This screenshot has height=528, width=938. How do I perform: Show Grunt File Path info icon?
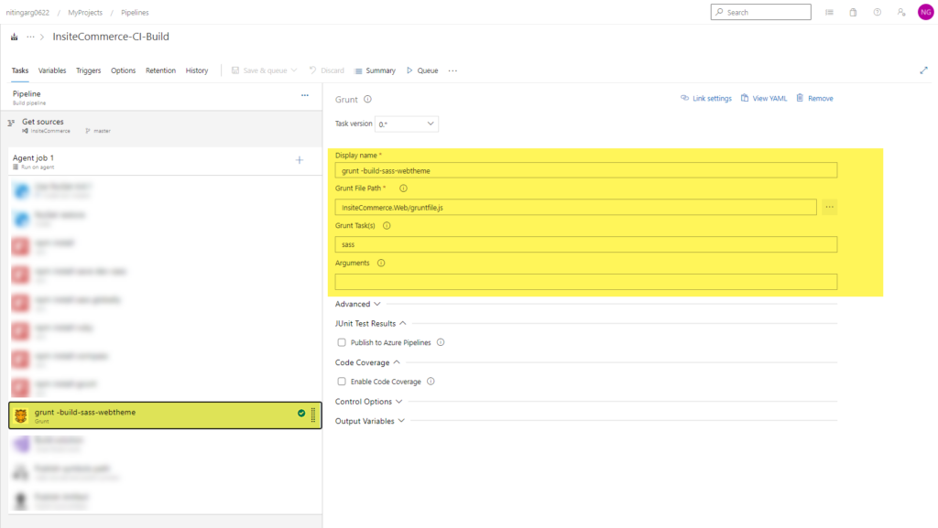(x=403, y=189)
